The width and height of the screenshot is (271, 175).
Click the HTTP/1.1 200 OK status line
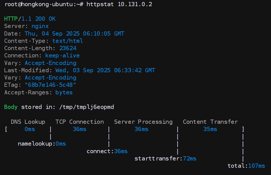click(30, 19)
